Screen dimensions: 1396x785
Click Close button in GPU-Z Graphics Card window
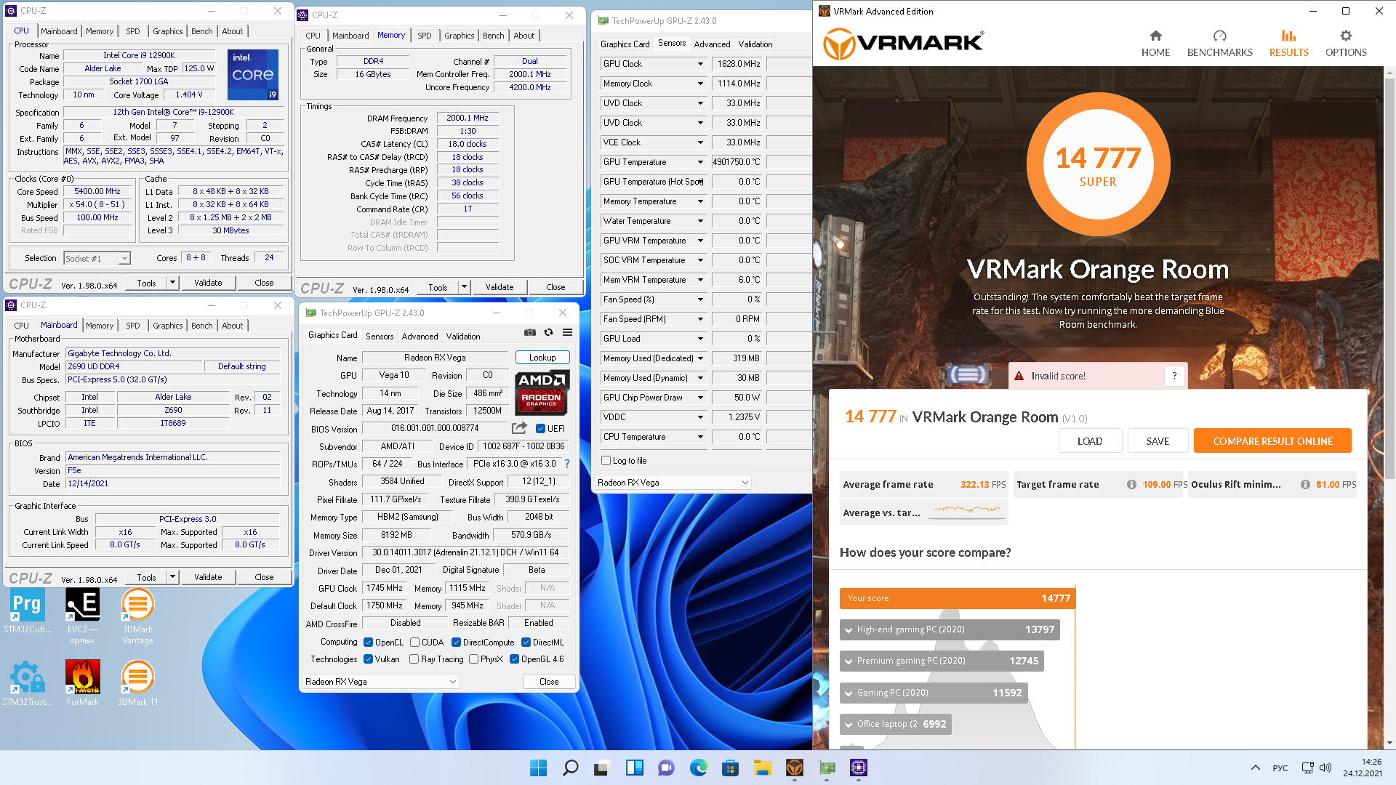pos(549,682)
